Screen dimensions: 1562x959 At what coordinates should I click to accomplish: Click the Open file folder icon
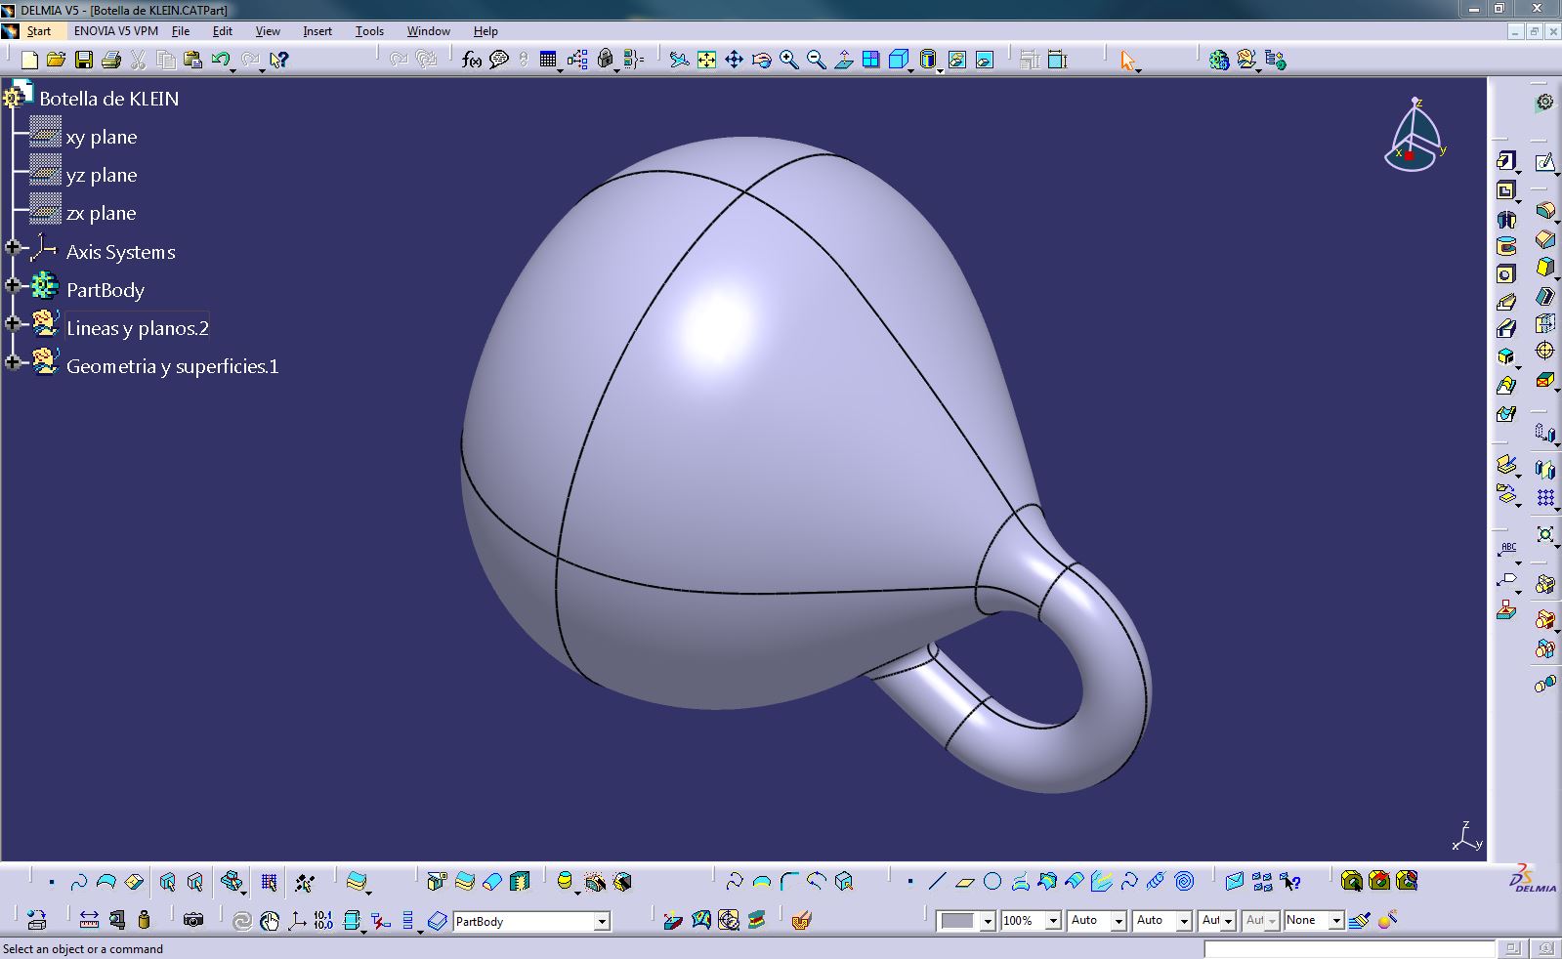pyautogui.click(x=56, y=60)
